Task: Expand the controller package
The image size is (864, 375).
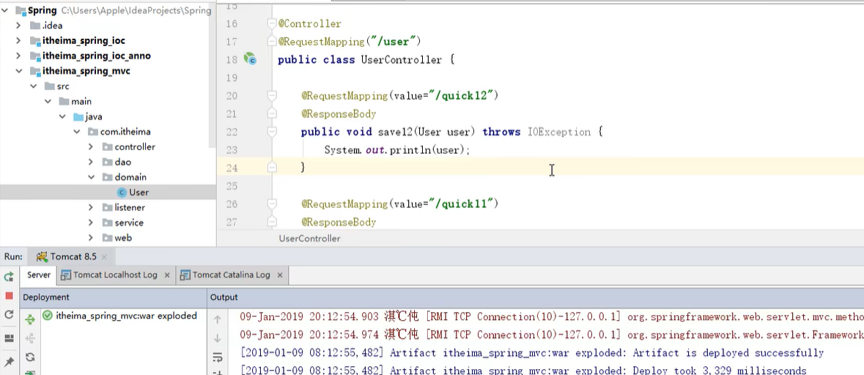Action: tap(90, 147)
